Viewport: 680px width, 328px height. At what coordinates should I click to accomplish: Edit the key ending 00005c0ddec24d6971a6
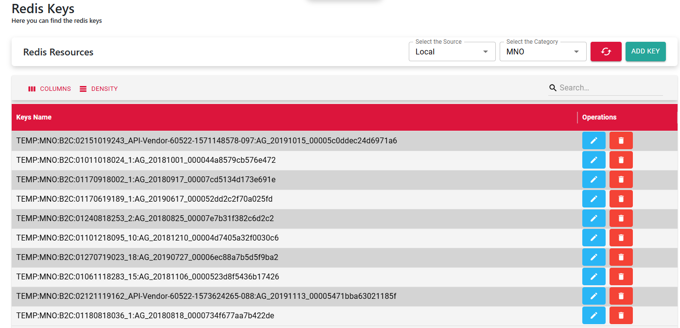593,141
